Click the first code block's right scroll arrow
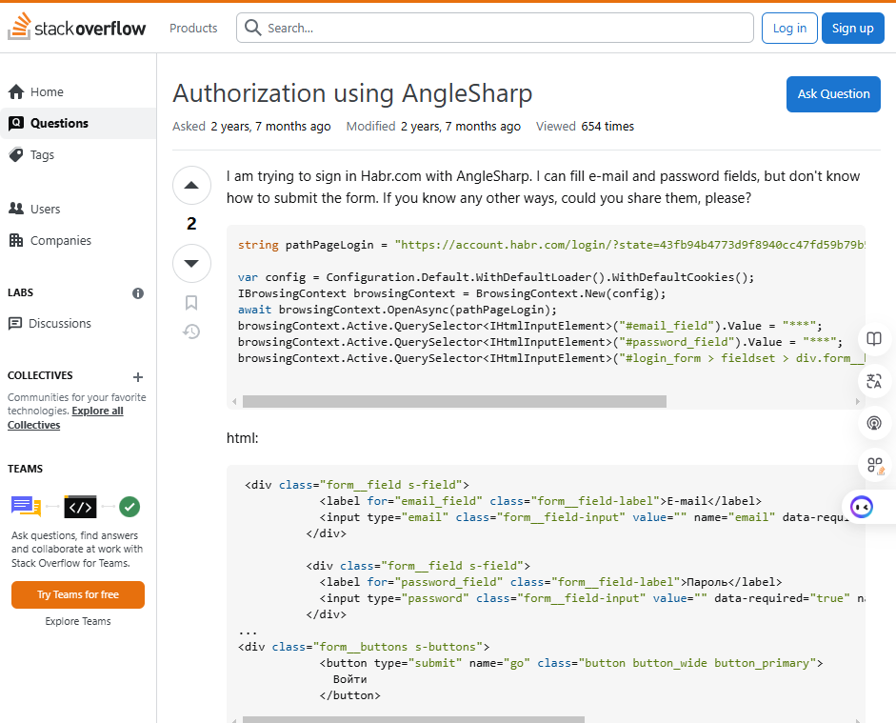The width and height of the screenshot is (896, 723). click(857, 402)
